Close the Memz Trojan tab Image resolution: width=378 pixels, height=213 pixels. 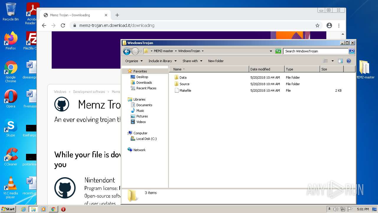106,15
